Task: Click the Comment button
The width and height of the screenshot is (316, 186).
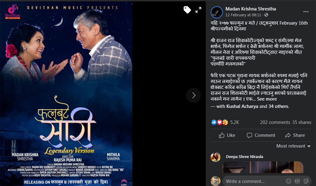Action: (x=261, y=135)
